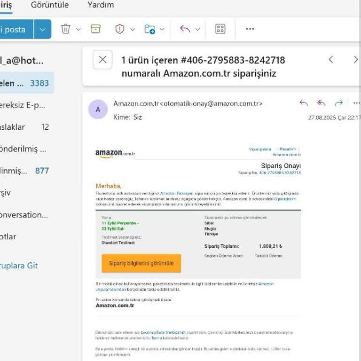The height and width of the screenshot is (361, 361).
Task: Click the Çevrimiçi İade Merkezimizi link
Action: pos(163,332)
